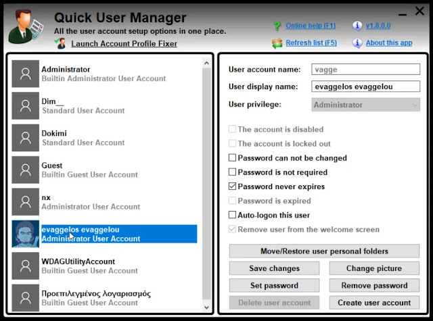Screen dimensions: 433x321
Task: Select the Dokimi account avatar
Action: (26, 138)
